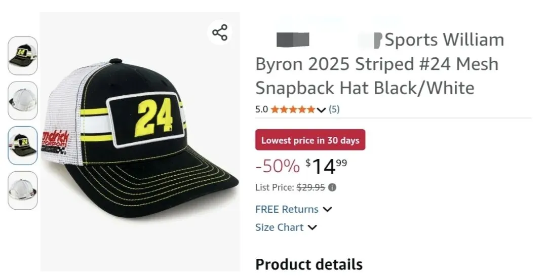Click the strikethrough $29.95 list price
The width and height of the screenshot is (547, 276).
click(310, 187)
